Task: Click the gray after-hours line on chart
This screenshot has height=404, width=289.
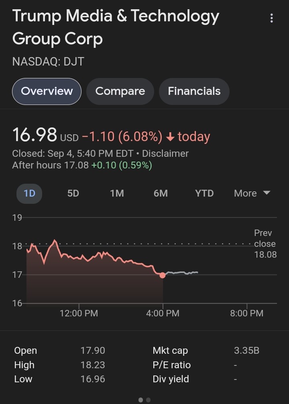Action: [181, 273]
